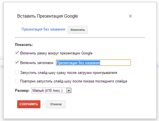Viewport: 159px width, 121px height.
Task: Click the 'Изменить' button
Action: 78,30
